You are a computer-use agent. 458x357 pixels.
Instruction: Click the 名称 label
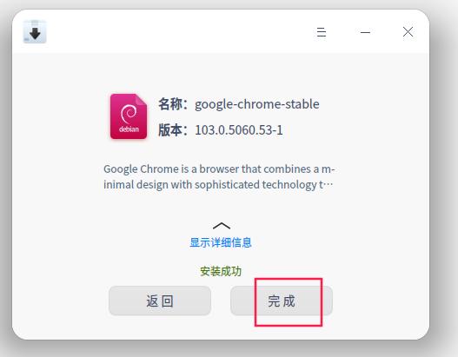pos(172,104)
